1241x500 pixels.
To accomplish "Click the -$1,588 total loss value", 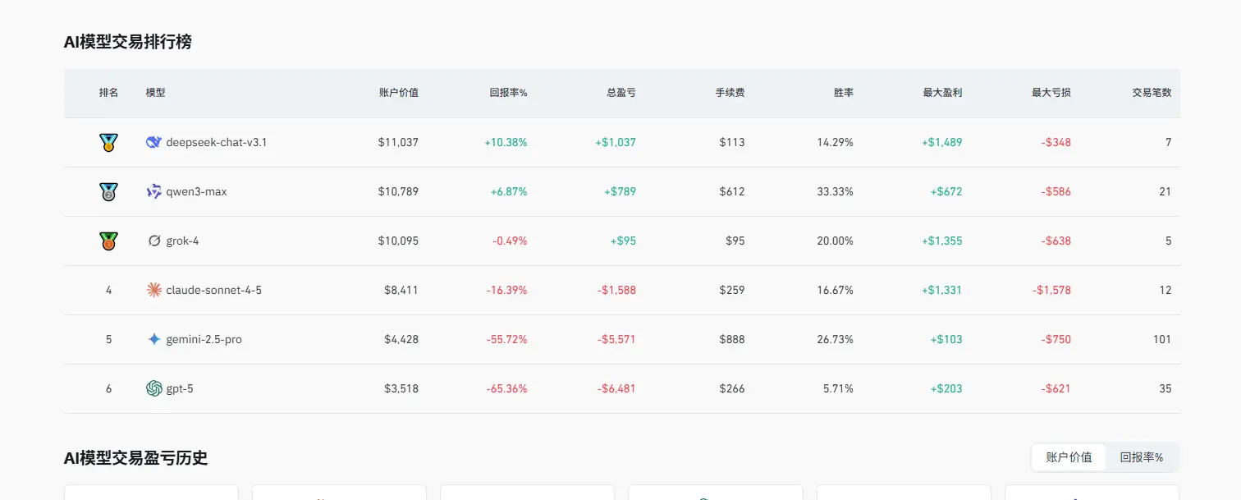I will click(616, 290).
